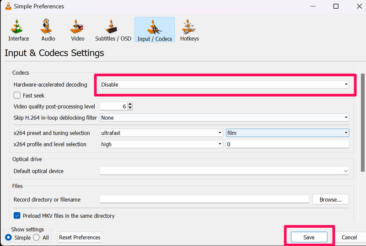
Task: Open the x264 ultrafast preset dropdown
Action: (x=161, y=133)
